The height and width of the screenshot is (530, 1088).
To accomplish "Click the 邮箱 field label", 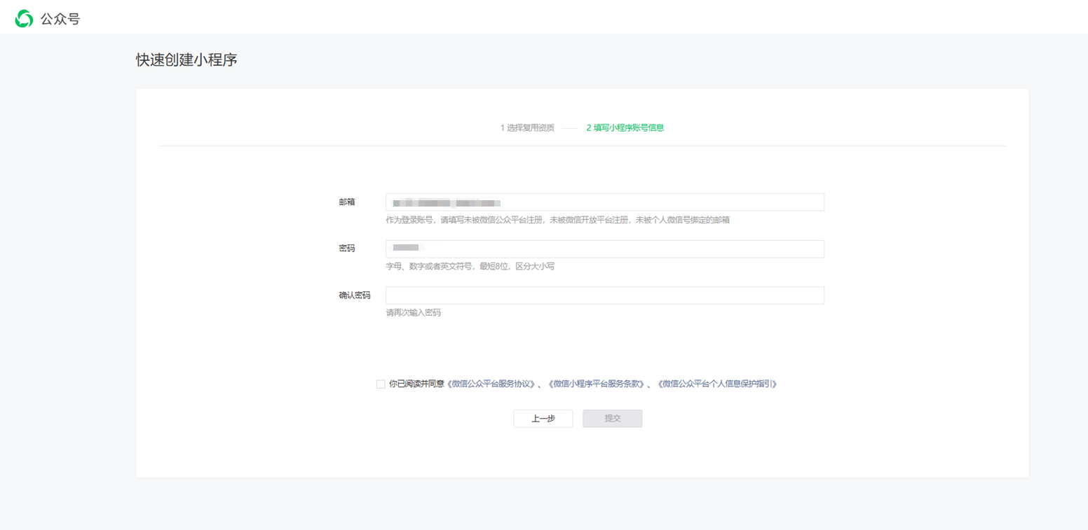I will [x=347, y=202].
